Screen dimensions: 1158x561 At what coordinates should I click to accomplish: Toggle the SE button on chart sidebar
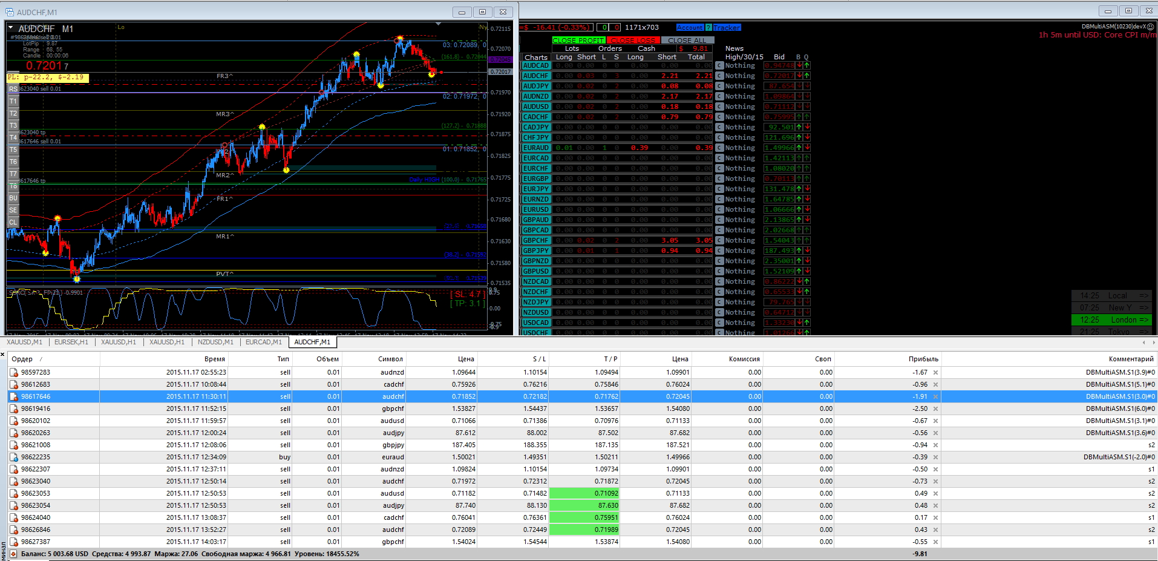(x=13, y=210)
